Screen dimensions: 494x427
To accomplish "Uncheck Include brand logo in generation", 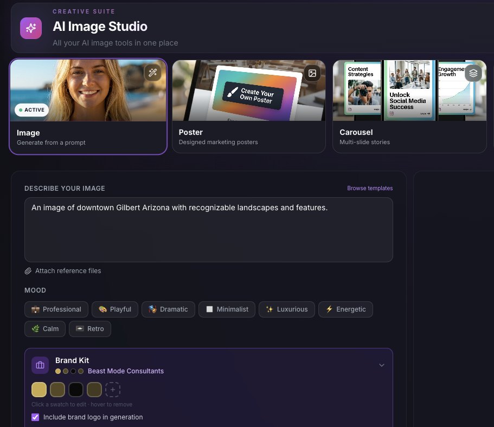I will point(35,417).
